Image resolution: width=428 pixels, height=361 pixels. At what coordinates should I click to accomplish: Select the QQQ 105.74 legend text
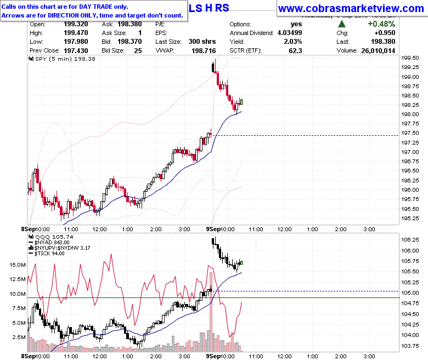(x=54, y=237)
